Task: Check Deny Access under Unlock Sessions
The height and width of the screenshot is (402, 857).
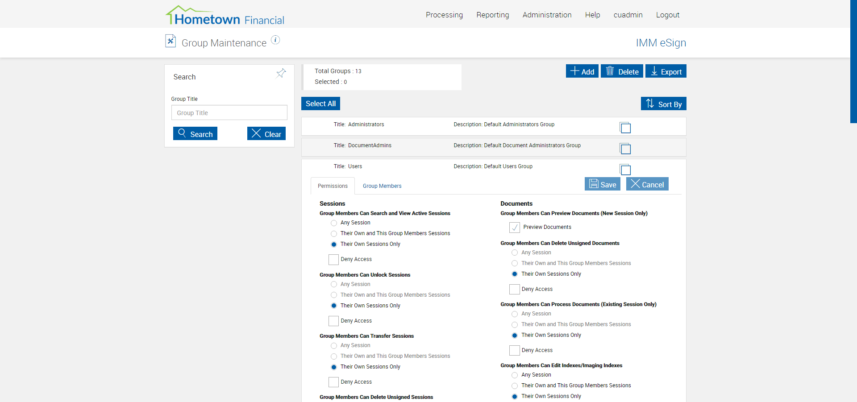Action: point(333,321)
